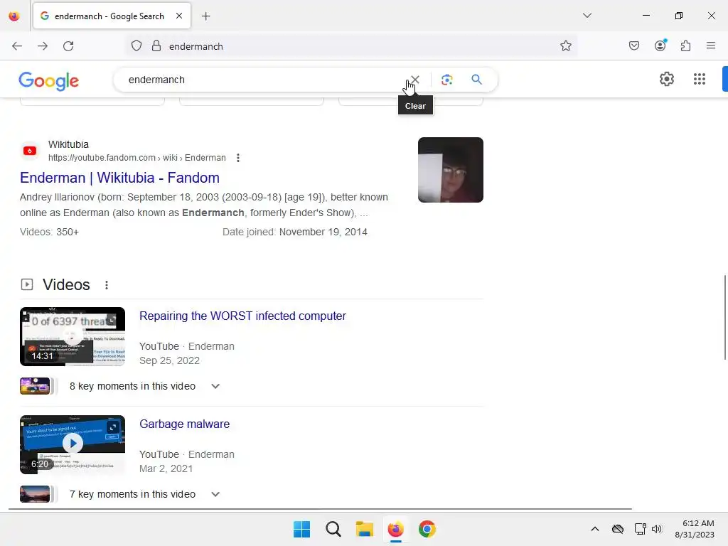Clear the Google search box
728x546 pixels.
pos(415,80)
